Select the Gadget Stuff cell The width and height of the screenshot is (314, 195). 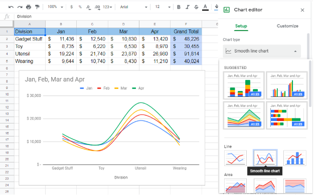[30, 39]
